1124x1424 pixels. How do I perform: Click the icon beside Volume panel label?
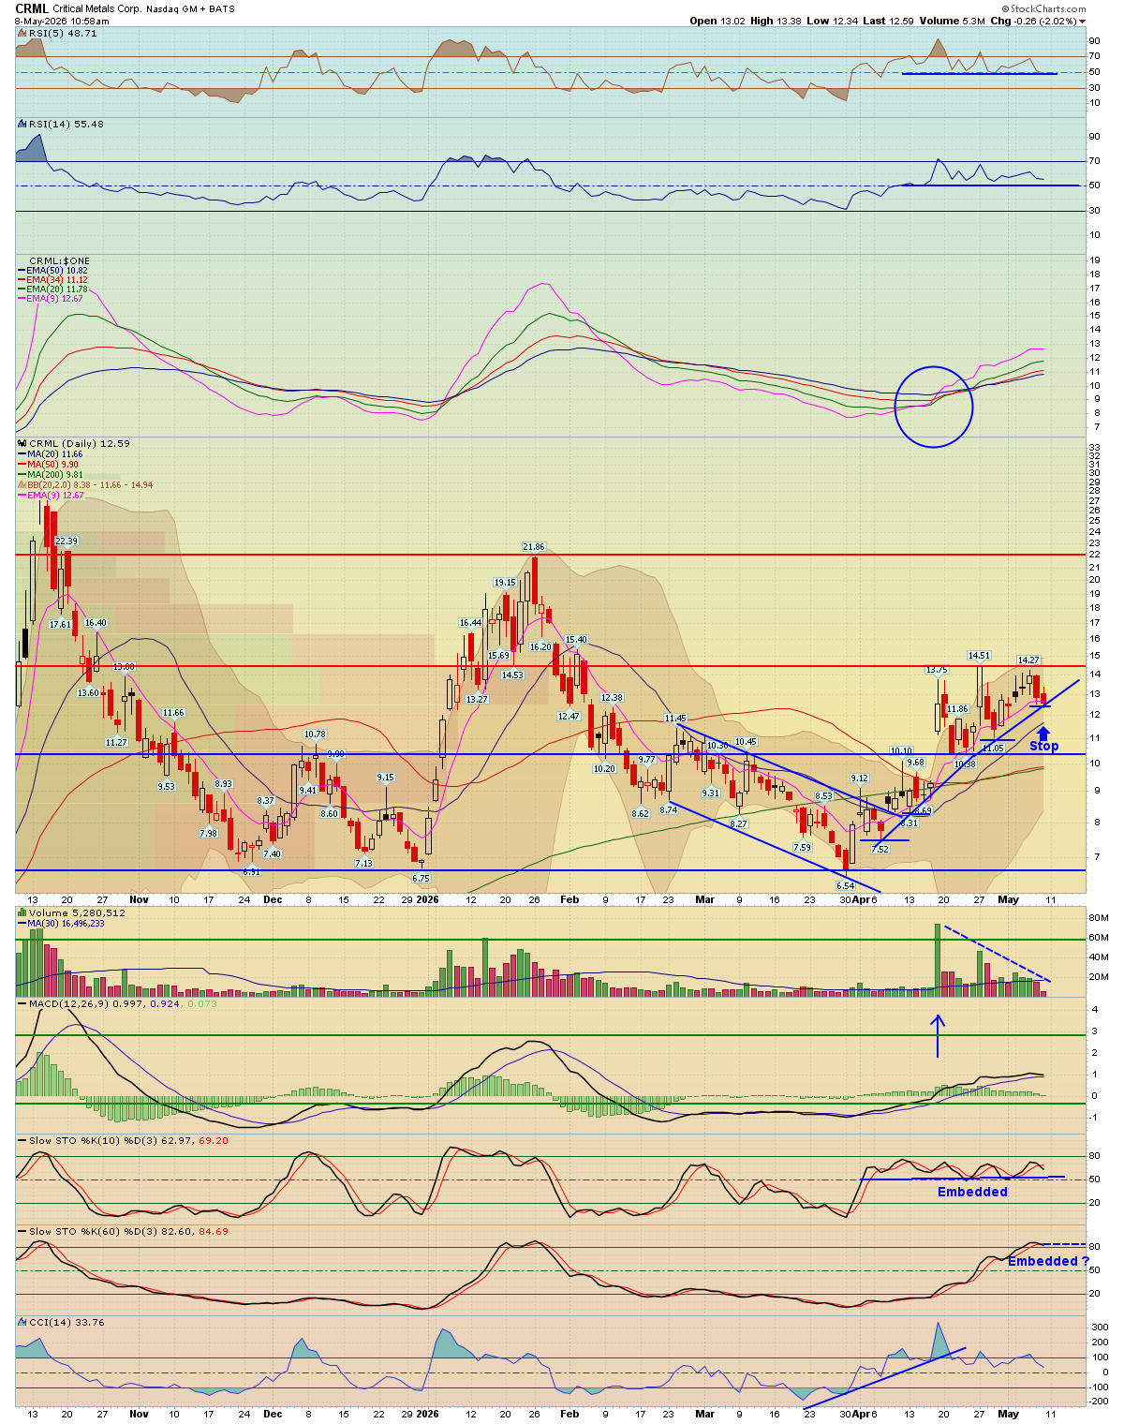[x=22, y=912]
